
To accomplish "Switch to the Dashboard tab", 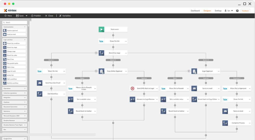I will point(195,11).
